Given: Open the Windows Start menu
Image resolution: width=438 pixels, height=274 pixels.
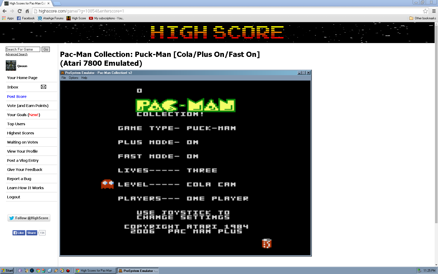Looking at the screenshot, I should click(x=7, y=271).
